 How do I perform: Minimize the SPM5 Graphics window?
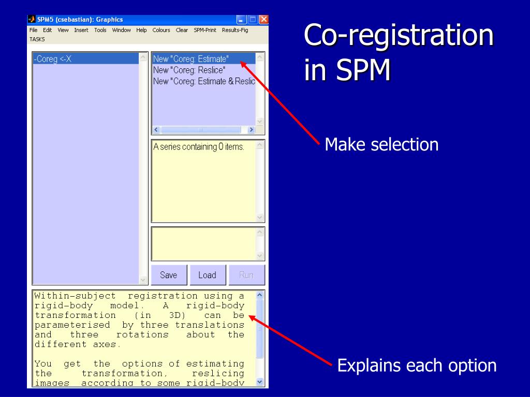point(241,20)
